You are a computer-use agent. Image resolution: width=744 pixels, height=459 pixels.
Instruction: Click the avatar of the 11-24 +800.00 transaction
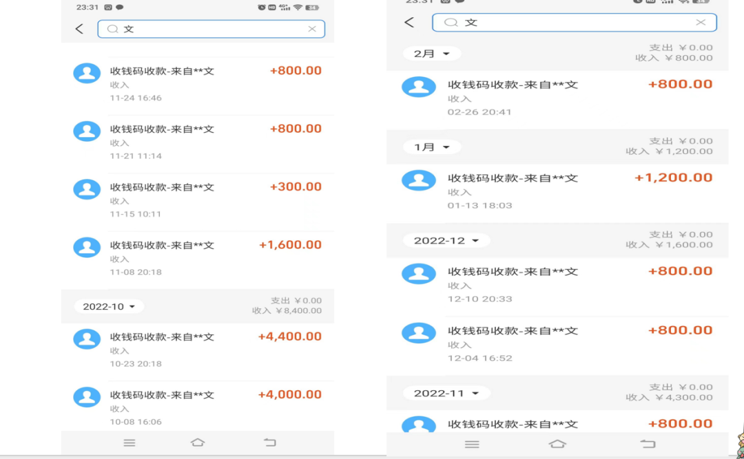click(87, 72)
